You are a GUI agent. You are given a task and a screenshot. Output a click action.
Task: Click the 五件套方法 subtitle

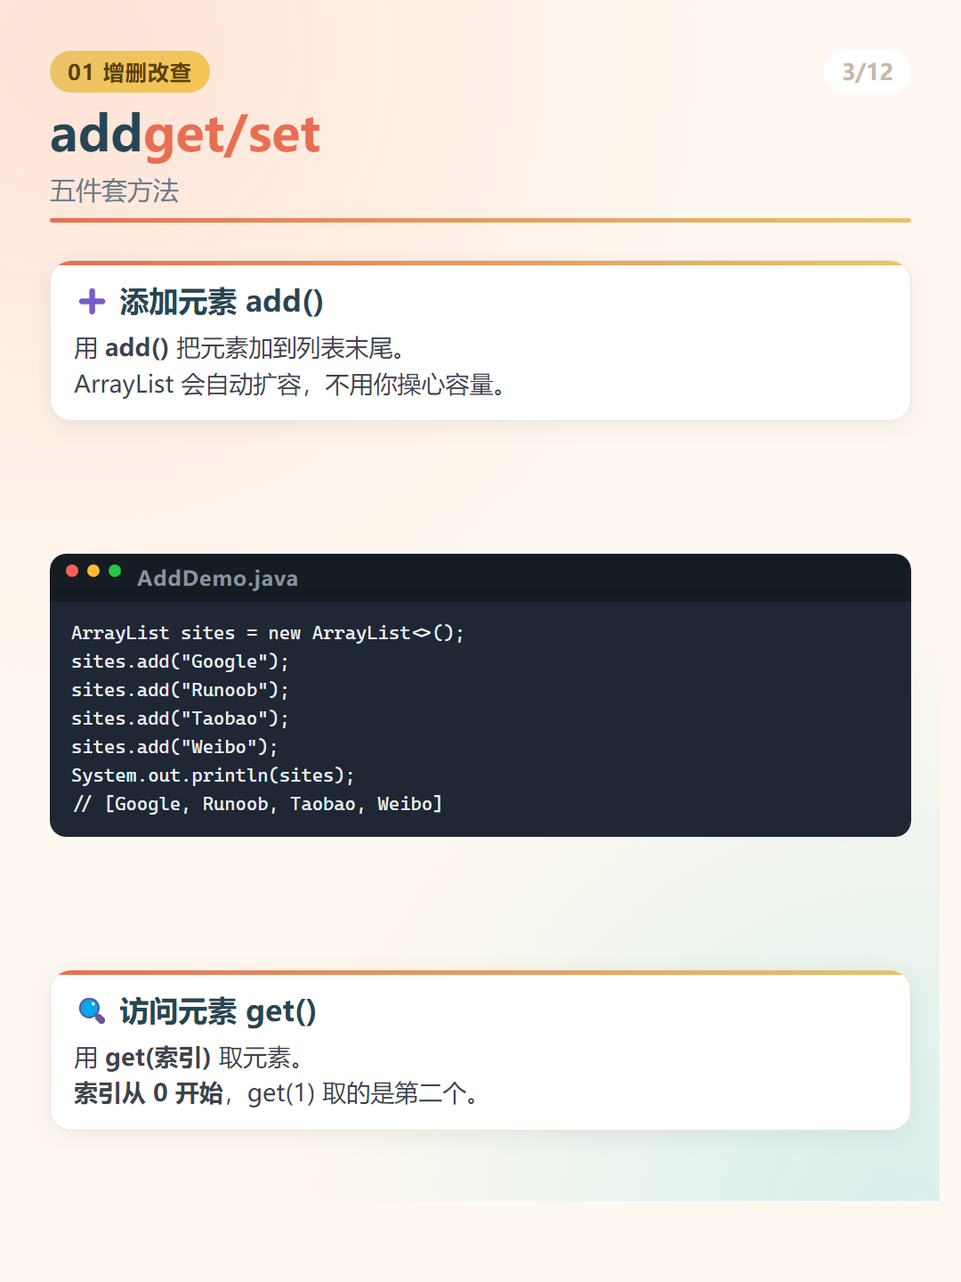click(115, 191)
